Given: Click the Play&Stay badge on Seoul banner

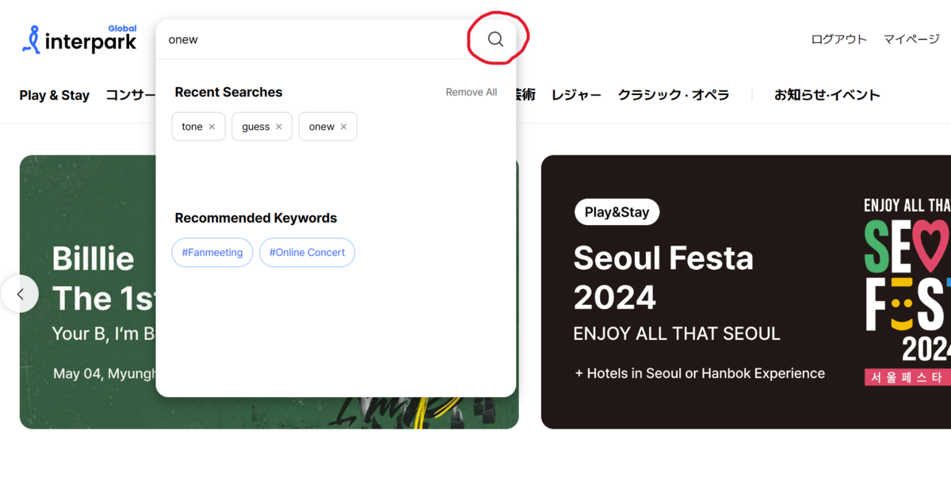Looking at the screenshot, I should [617, 212].
